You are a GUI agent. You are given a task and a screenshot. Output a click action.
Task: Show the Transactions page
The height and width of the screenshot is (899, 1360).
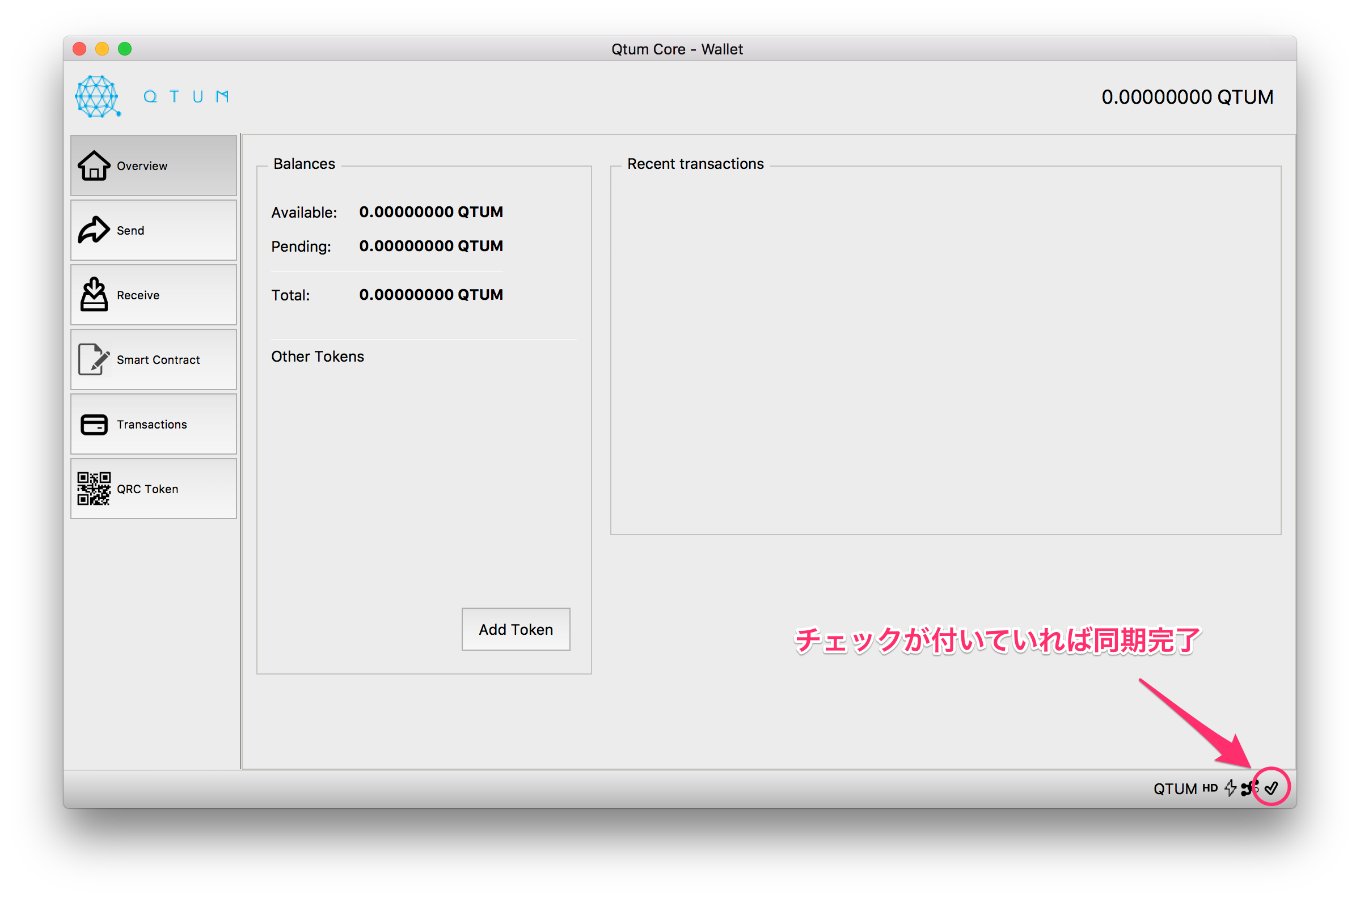tap(154, 425)
